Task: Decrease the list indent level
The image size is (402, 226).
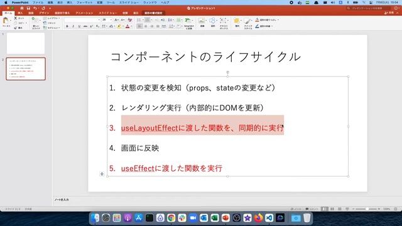Action: pos(156,19)
